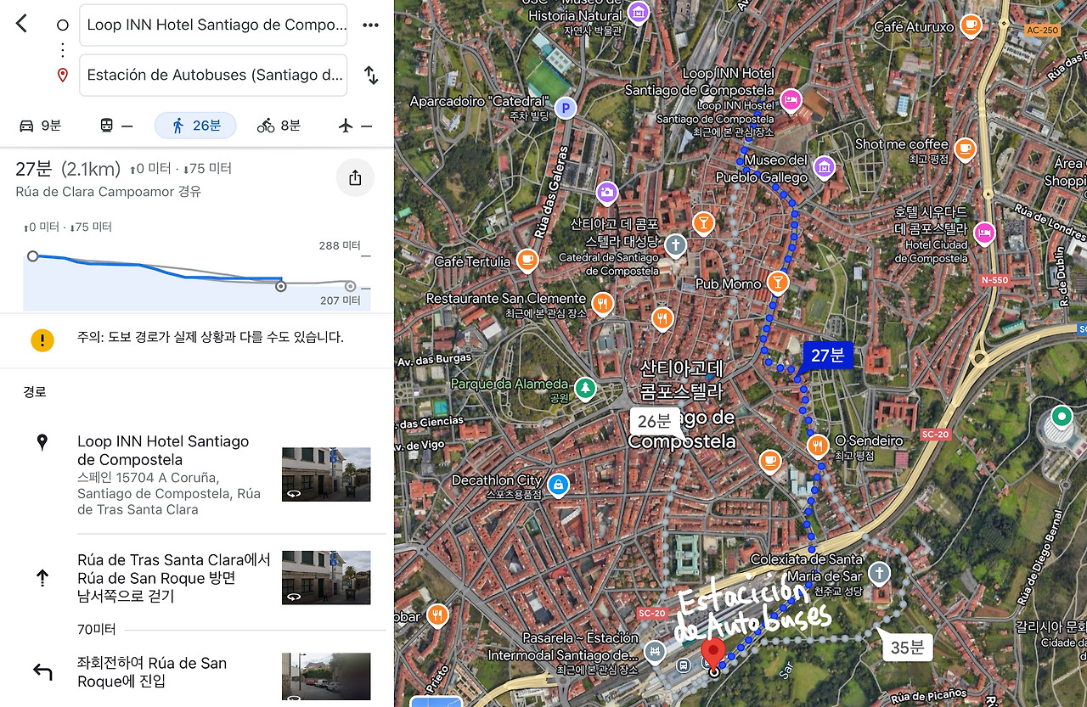Screen dimensions: 1087x707
Task: Open the left turn onto Rúa de San Roque step
Action: 197,672
